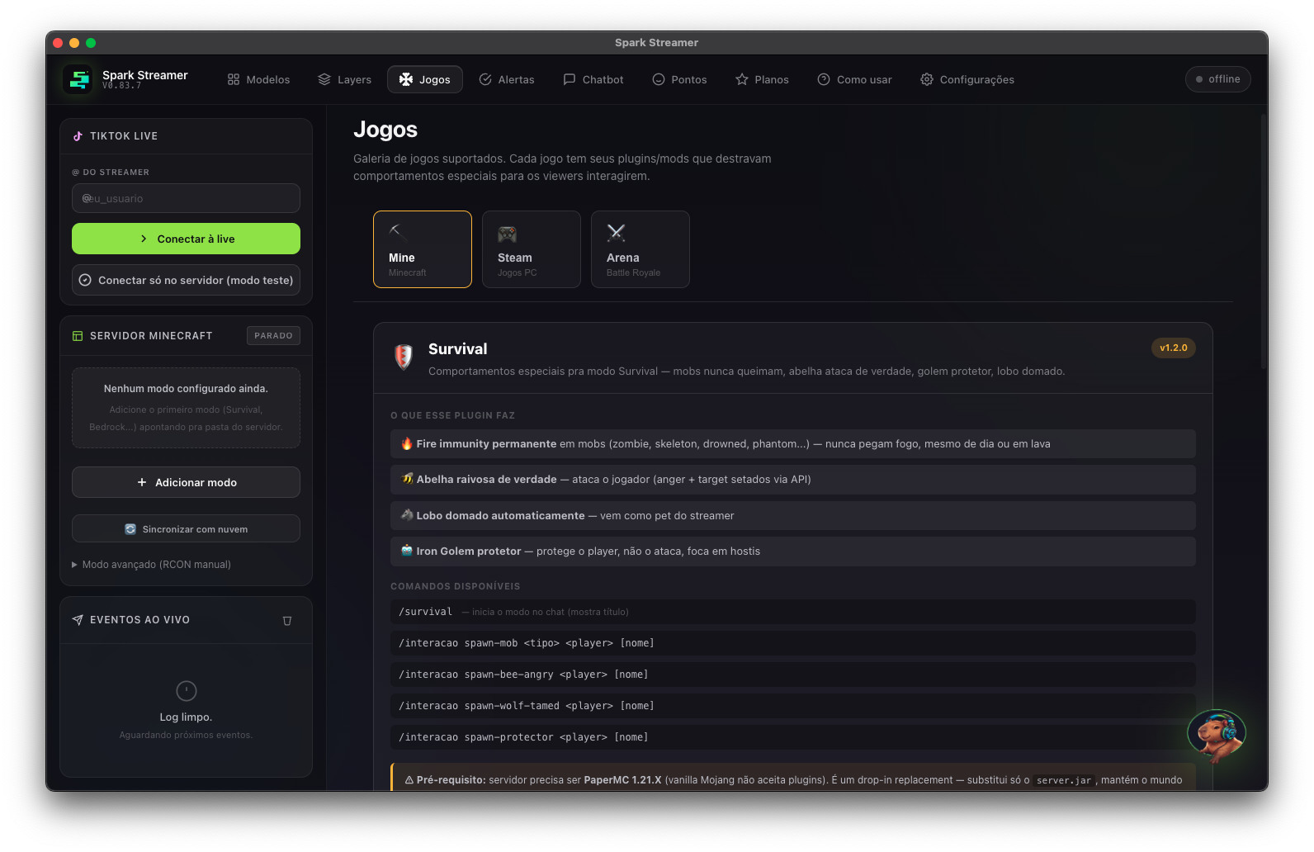Image resolution: width=1314 pixels, height=852 pixels.
Task: Click the server.jar code text
Action: tap(1064, 780)
